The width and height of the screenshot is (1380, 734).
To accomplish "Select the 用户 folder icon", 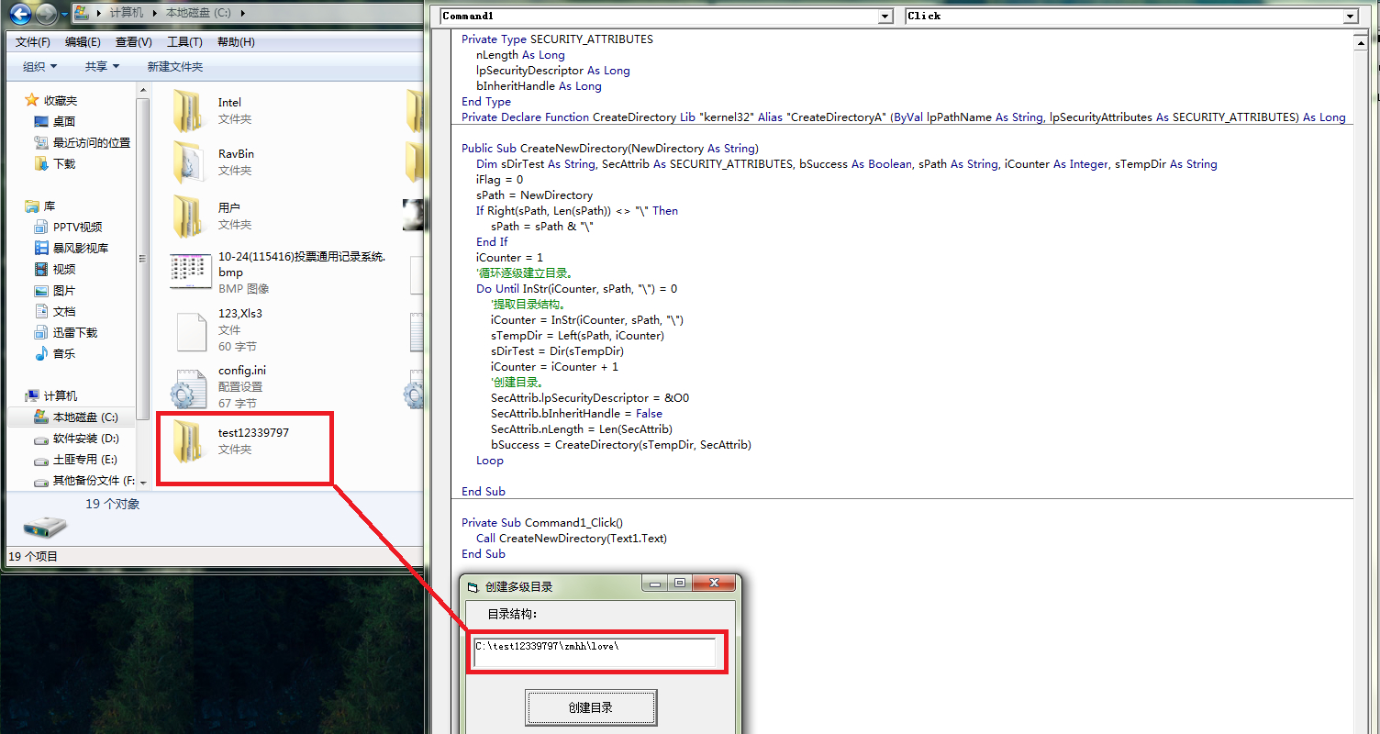I will point(188,217).
